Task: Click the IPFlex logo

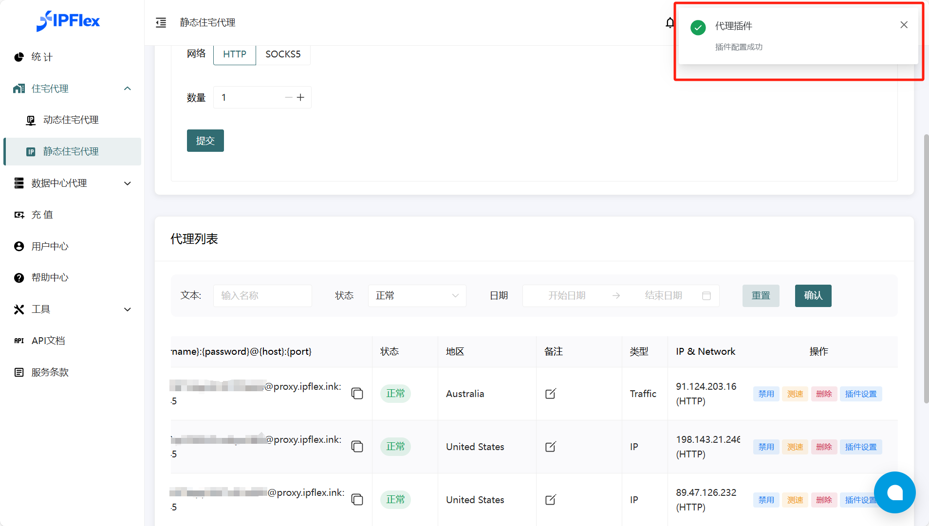Action: (68, 21)
